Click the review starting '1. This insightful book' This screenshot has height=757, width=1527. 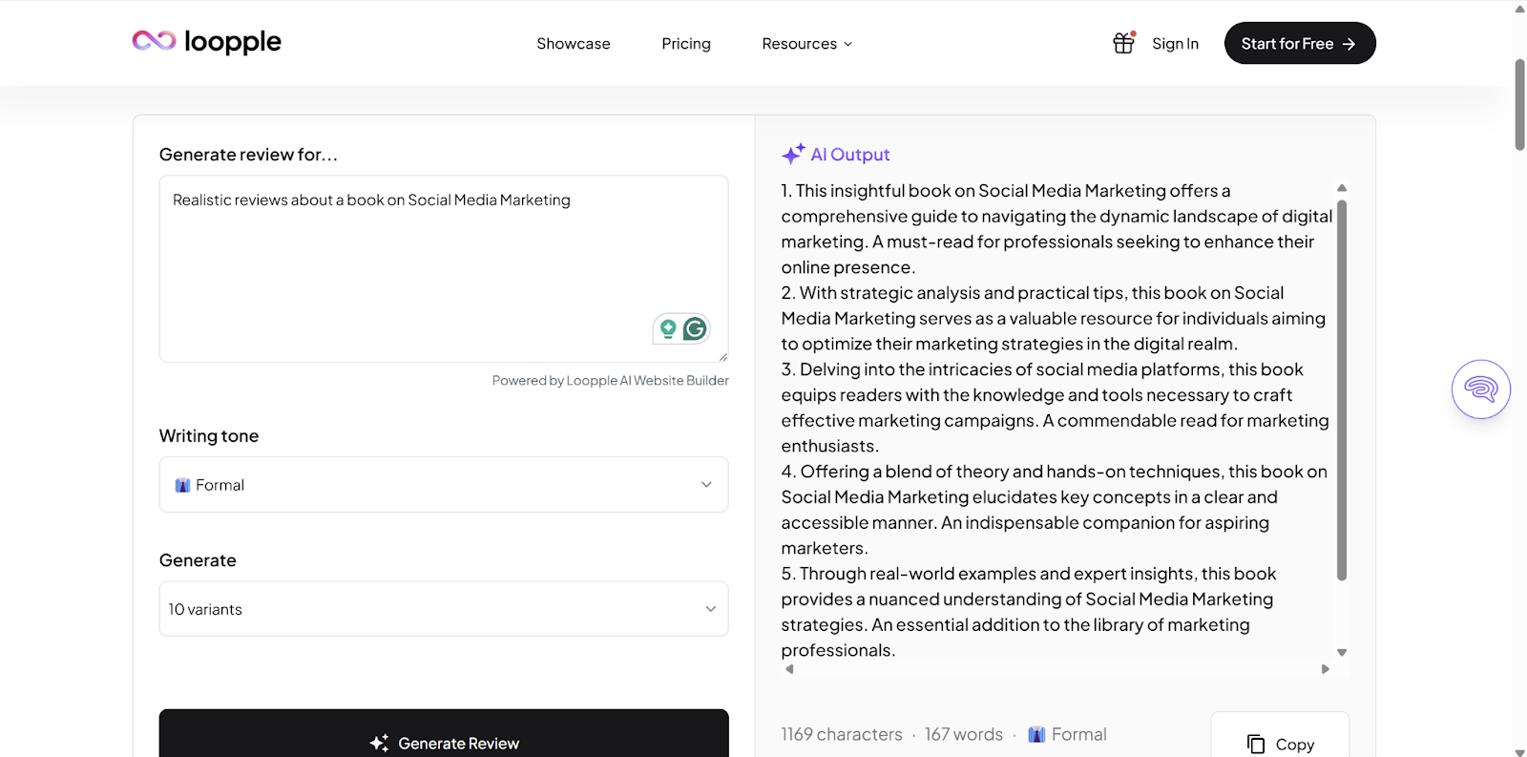(1056, 229)
